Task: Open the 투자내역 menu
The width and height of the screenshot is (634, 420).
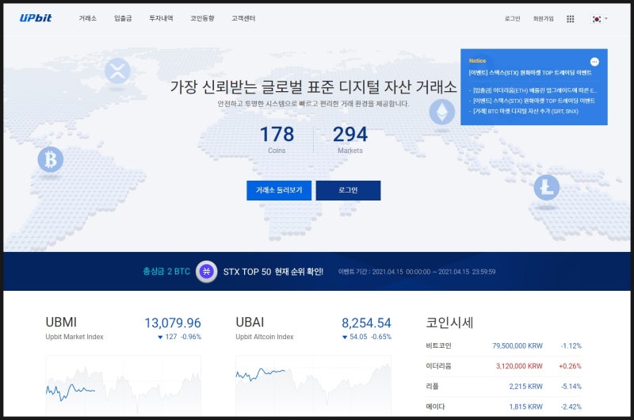Action: tap(161, 18)
